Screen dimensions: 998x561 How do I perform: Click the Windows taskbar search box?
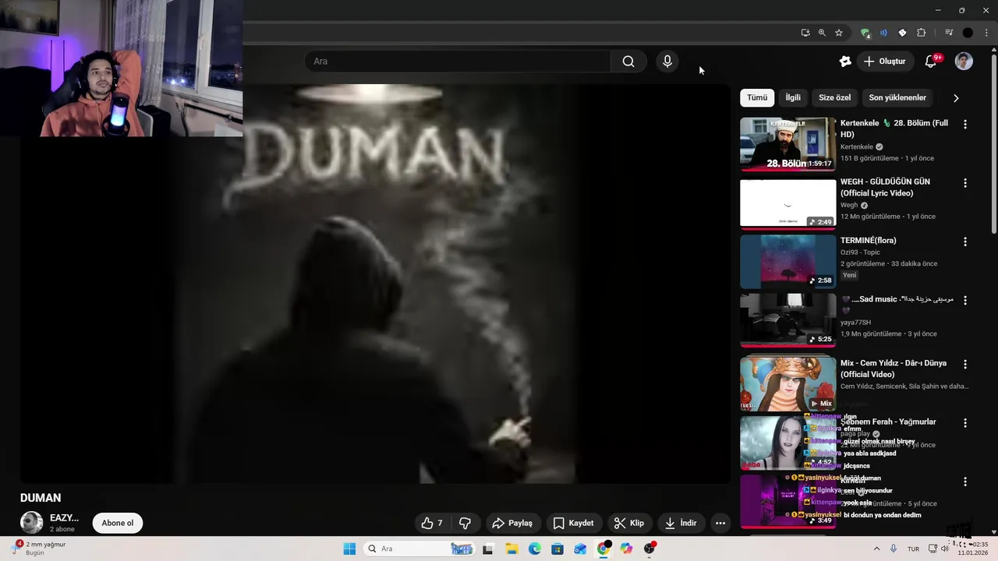(x=420, y=549)
